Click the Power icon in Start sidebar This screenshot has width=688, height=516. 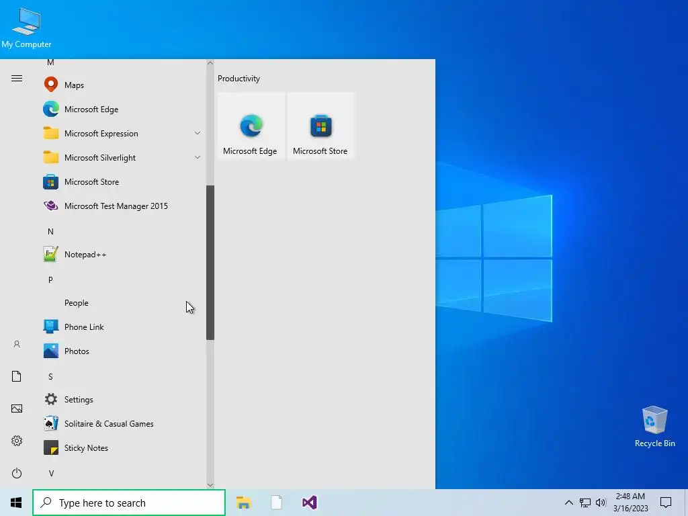[17, 473]
